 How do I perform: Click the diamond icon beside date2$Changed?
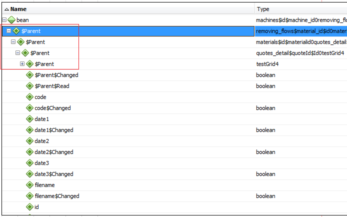pyautogui.click(x=29, y=152)
